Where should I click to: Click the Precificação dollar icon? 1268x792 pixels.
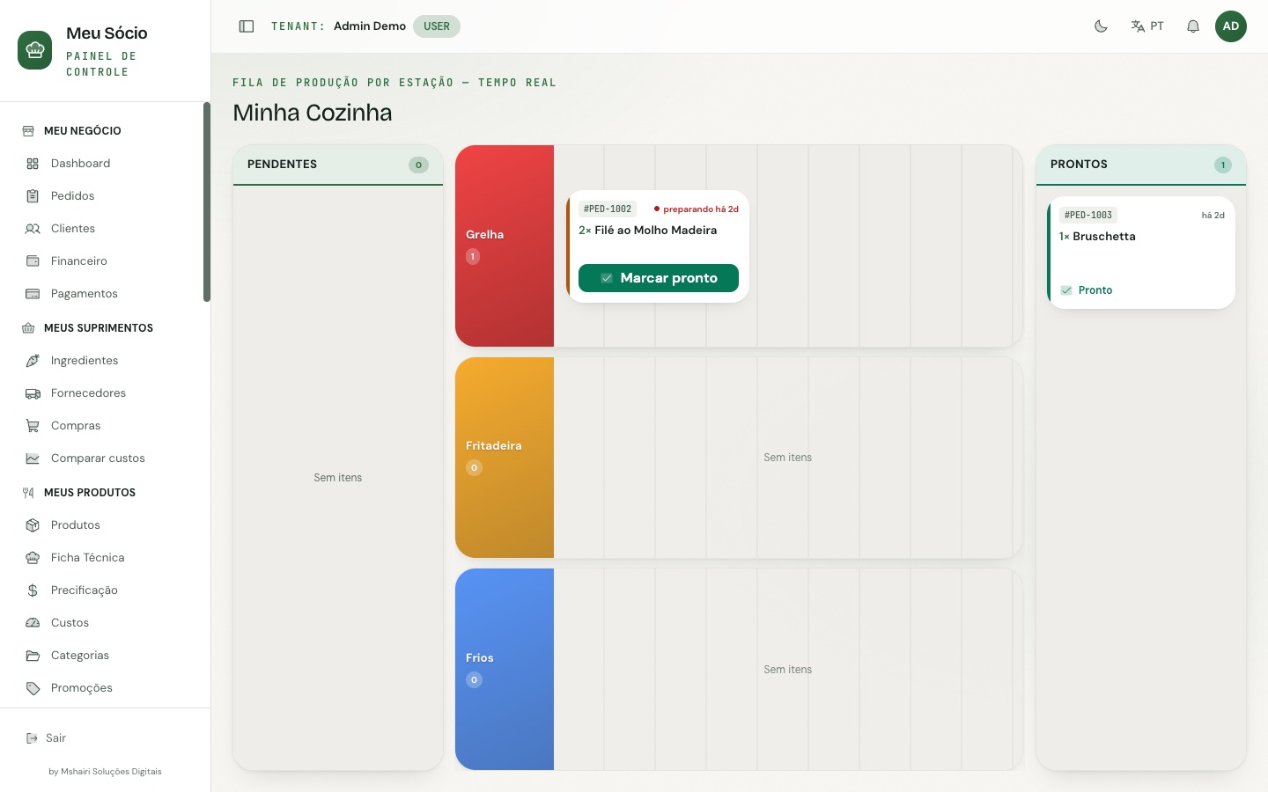pyautogui.click(x=33, y=590)
